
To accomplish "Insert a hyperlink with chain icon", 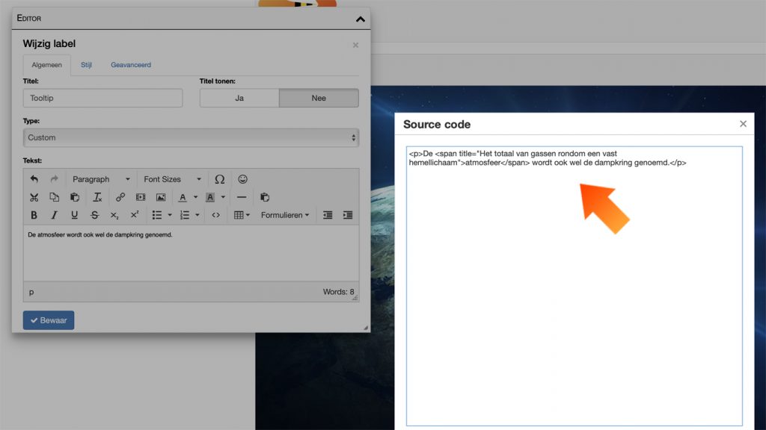I will pos(120,197).
